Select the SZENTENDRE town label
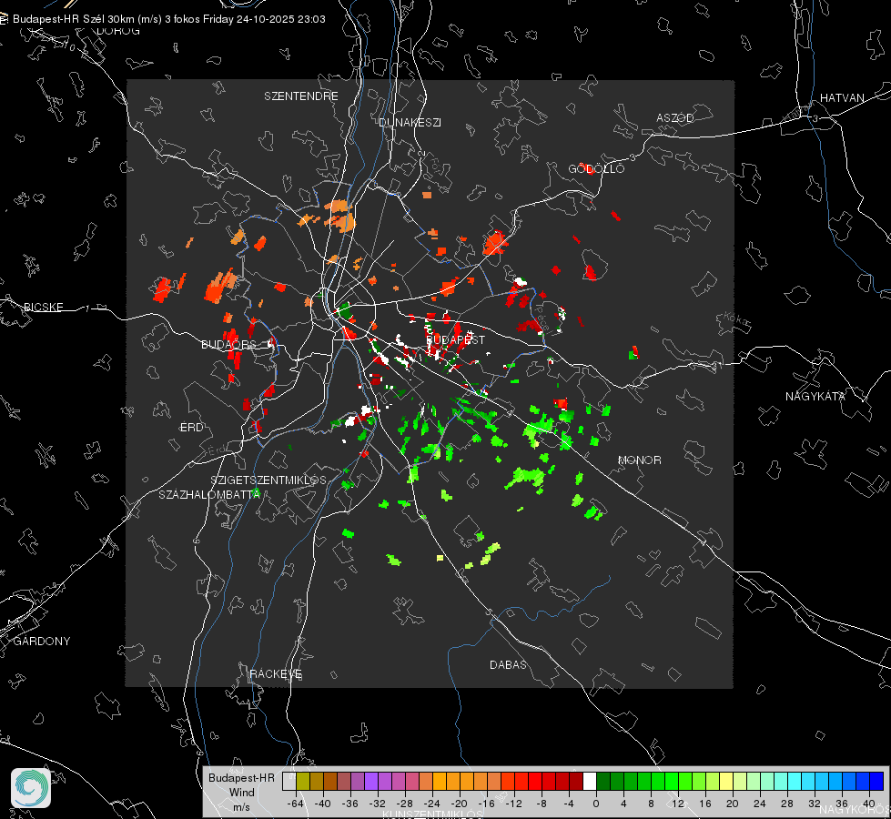Image resolution: width=891 pixels, height=819 pixels. 301,96
